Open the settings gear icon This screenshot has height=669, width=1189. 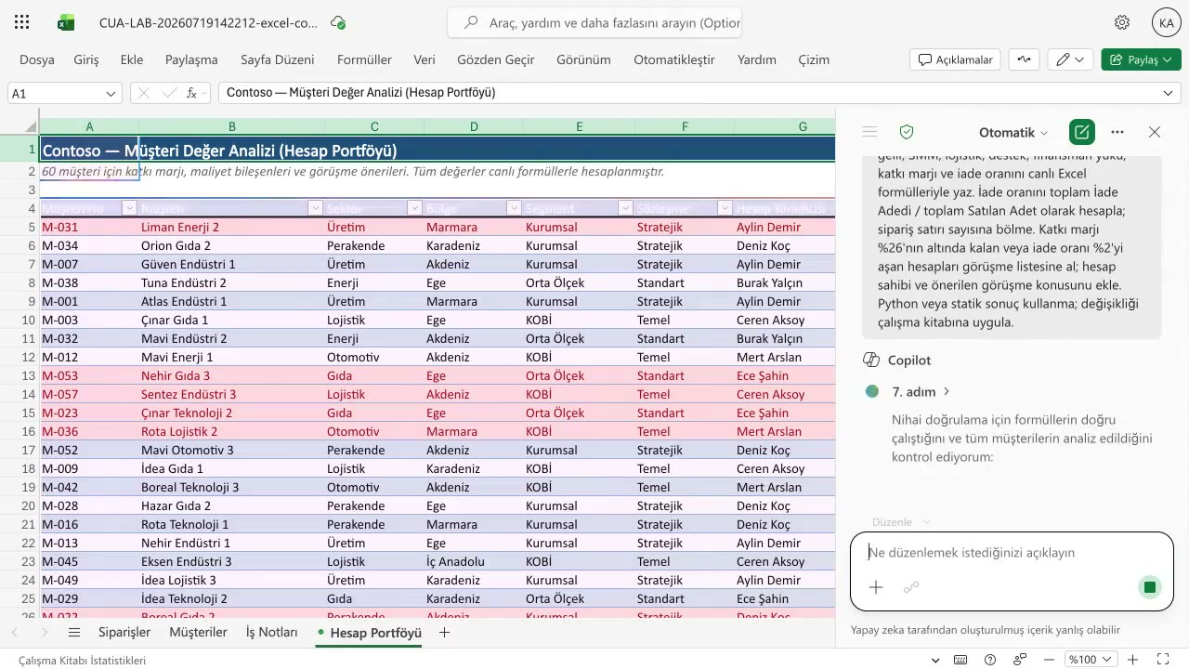pyautogui.click(x=1122, y=22)
